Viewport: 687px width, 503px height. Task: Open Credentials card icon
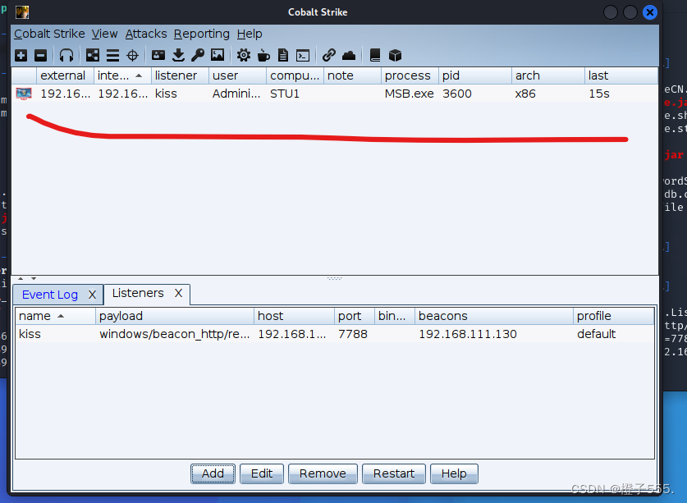click(158, 55)
